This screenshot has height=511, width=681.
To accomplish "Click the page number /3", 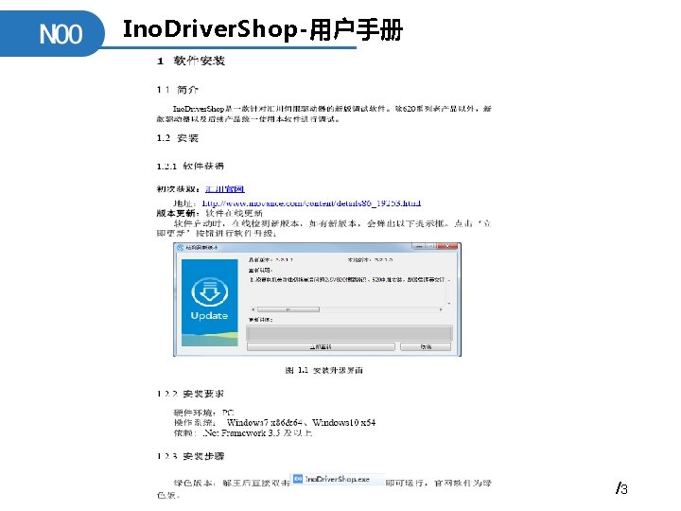I will [x=621, y=488].
